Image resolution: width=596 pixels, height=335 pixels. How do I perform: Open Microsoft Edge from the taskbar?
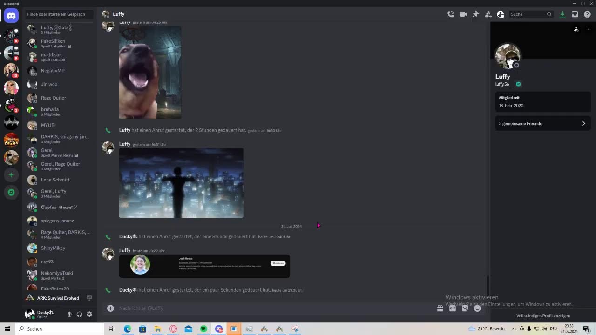[127, 329]
